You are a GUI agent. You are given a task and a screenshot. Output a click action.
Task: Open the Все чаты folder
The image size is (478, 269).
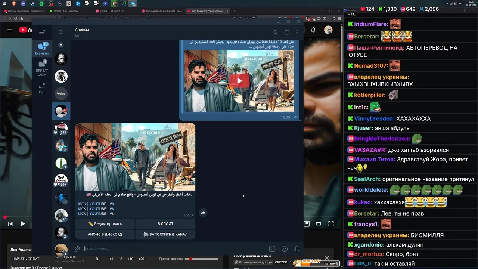(x=42, y=49)
